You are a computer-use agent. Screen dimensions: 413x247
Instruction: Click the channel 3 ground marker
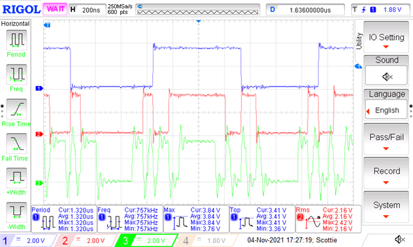tap(39, 183)
